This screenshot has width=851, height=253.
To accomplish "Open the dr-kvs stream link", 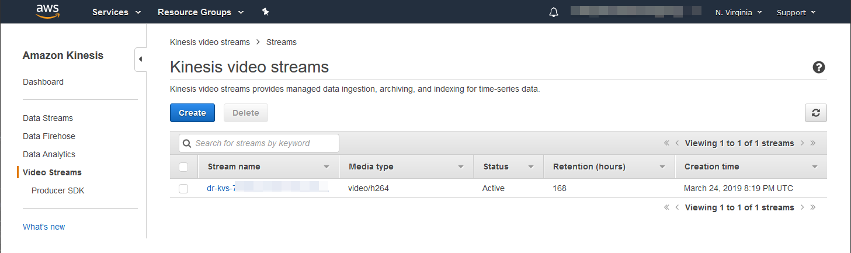I will (x=221, y=188).
